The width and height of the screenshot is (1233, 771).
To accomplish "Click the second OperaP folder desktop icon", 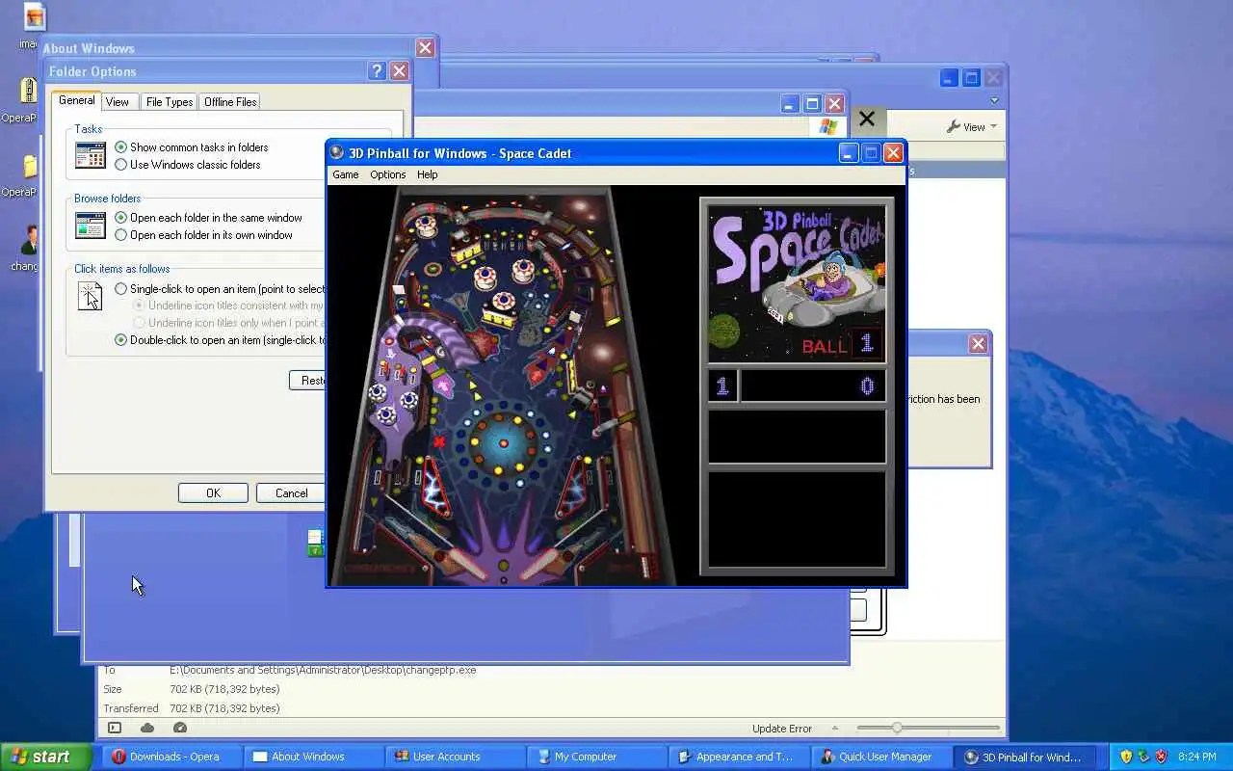I will pyautogui.click(x=29, y=167).
